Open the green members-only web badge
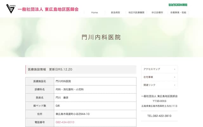This screenshot has height=127, width=203. tap(178, 5)
